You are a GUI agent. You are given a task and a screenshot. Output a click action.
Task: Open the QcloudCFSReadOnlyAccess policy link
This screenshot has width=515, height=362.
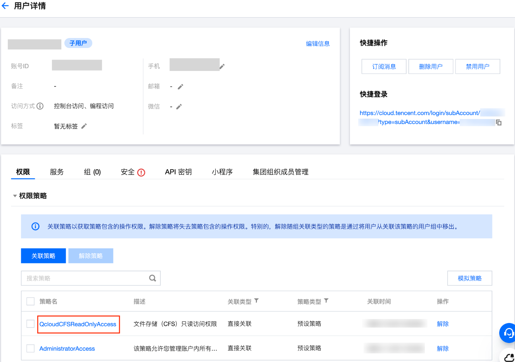click(78, 324)
